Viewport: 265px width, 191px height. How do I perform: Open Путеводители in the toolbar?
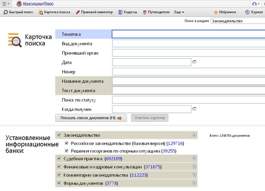coord(156,12)
